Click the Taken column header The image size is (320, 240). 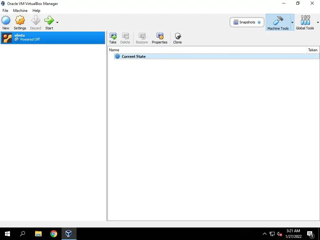pyautogui.click(x=312, y=50)
